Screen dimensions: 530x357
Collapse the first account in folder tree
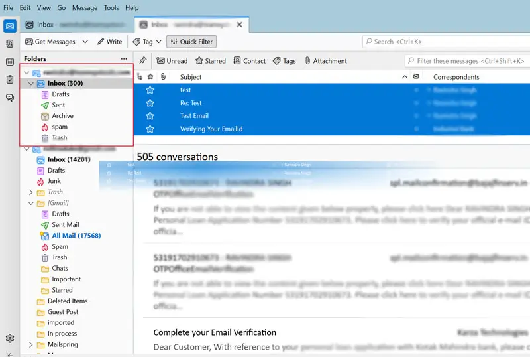point(26,72)
